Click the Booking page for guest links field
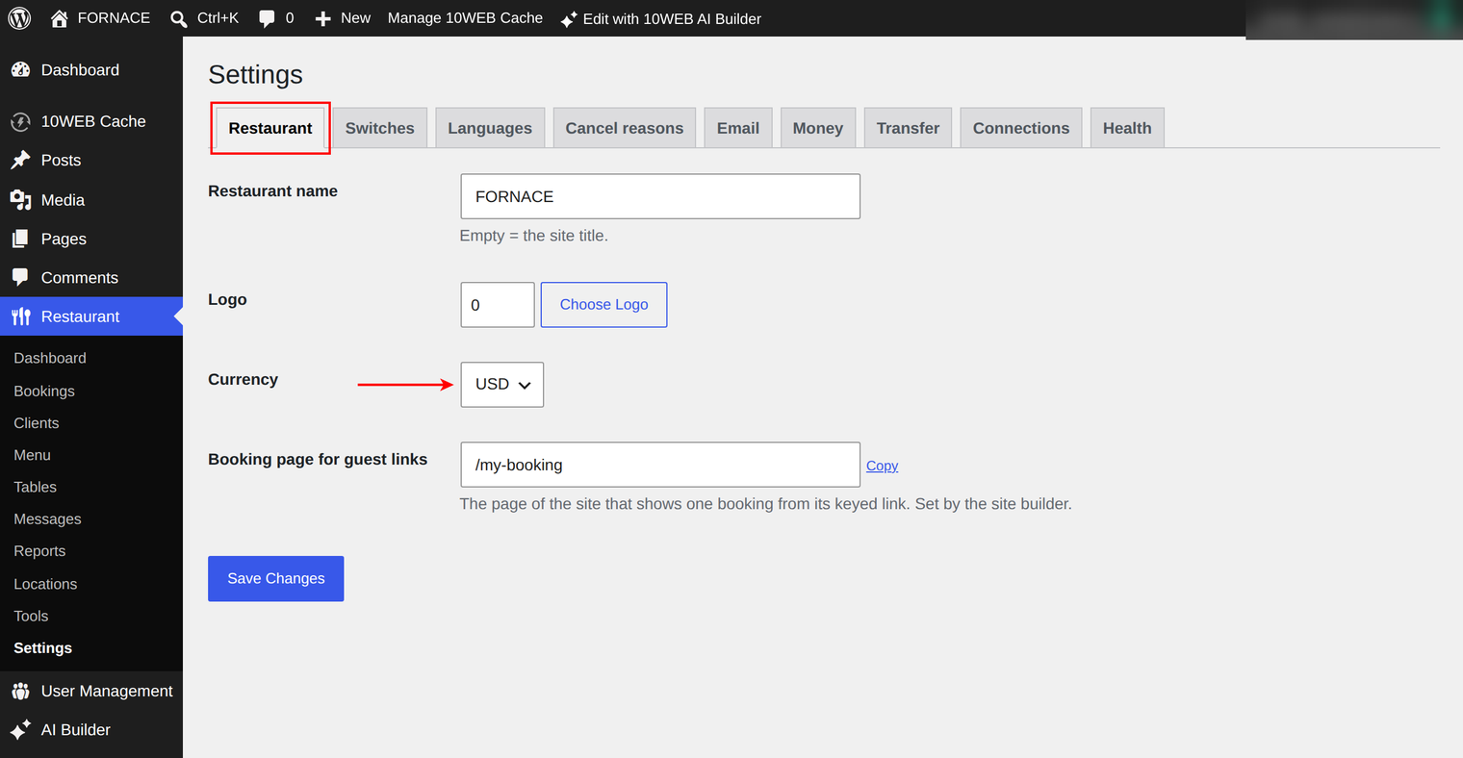Viewport: 1463px width, 758px height. click(x=660, y=465)
